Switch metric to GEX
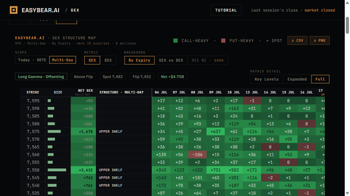This screenshot has width=350, height=196. pos(92,60)
